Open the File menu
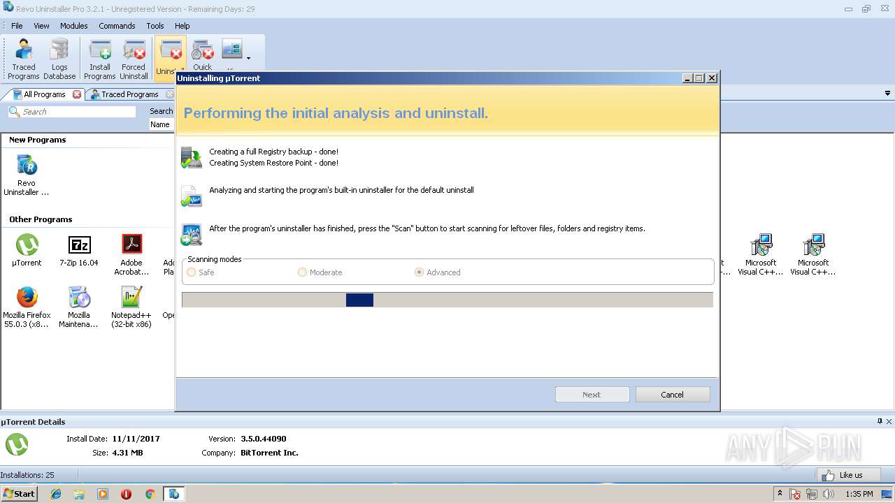 (x=17, y=26)
